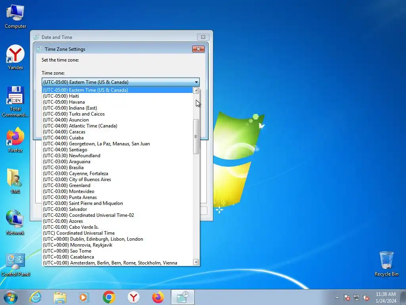Select (UTC-01:00) Cabo Verde Is.
406x305 pixels.
[117, 227]
